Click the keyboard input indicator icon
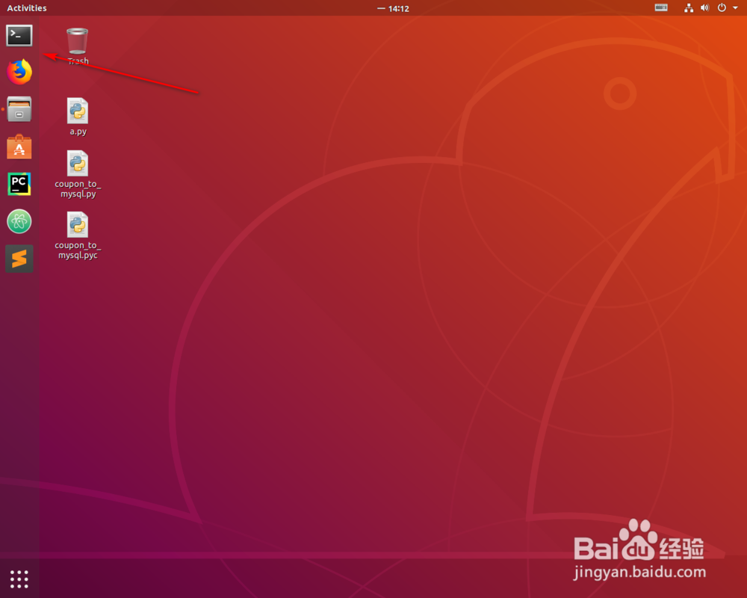Screen dimensions: 747x598 pyautogui.click(x=661, y=7)
